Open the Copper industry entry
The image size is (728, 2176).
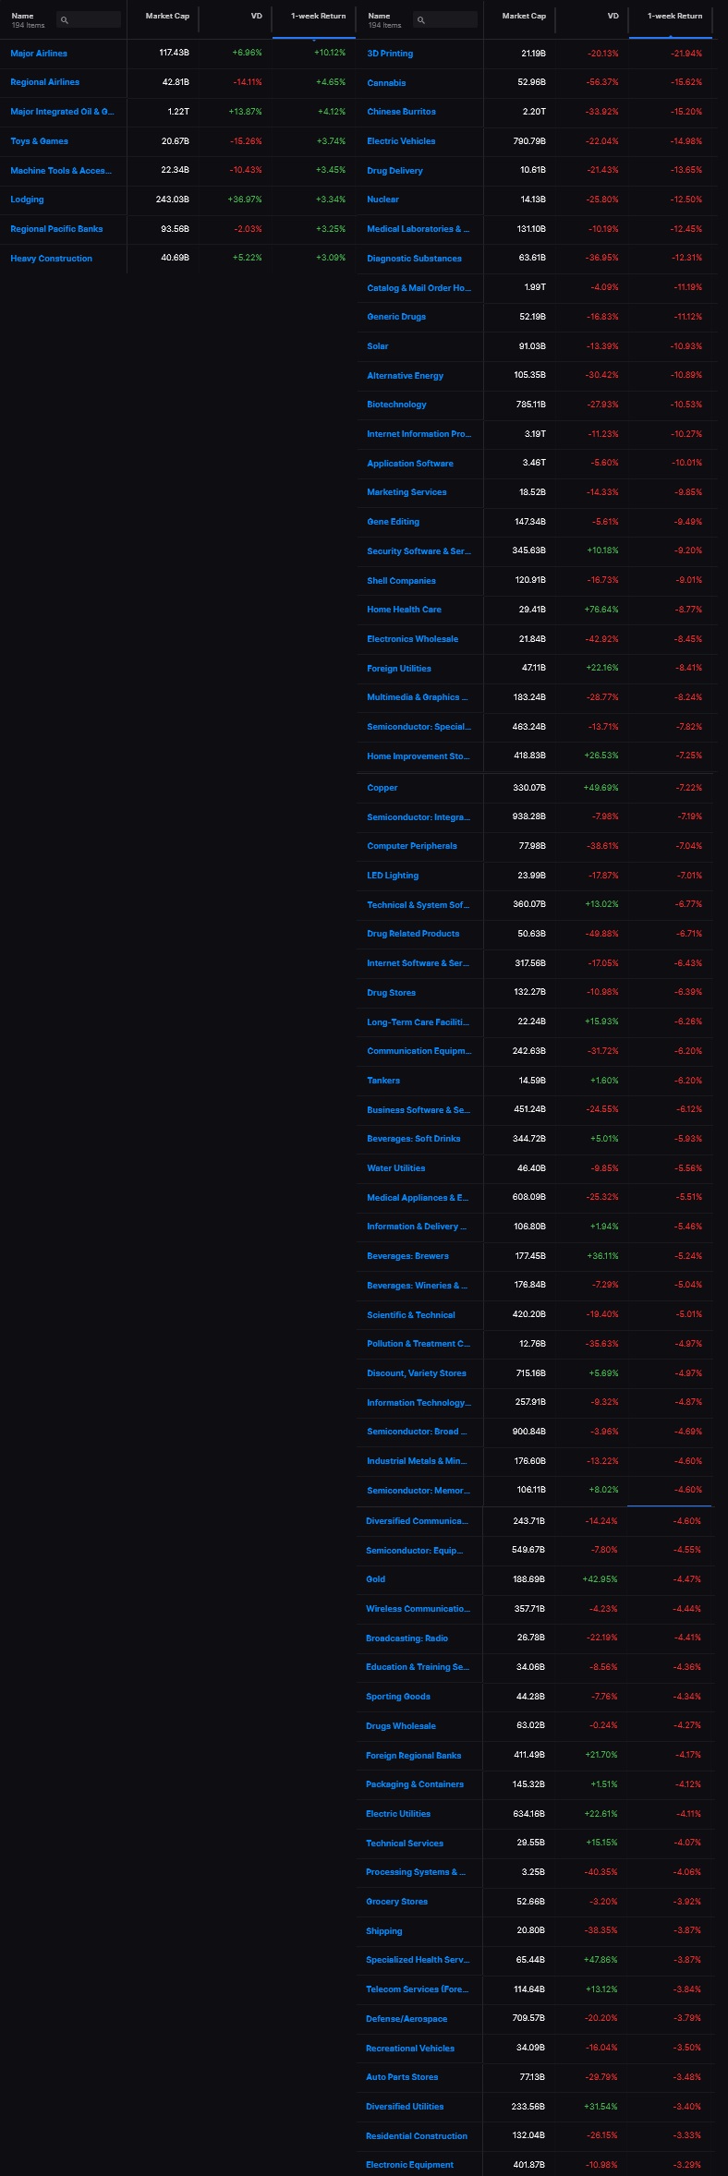click(382, 788)
